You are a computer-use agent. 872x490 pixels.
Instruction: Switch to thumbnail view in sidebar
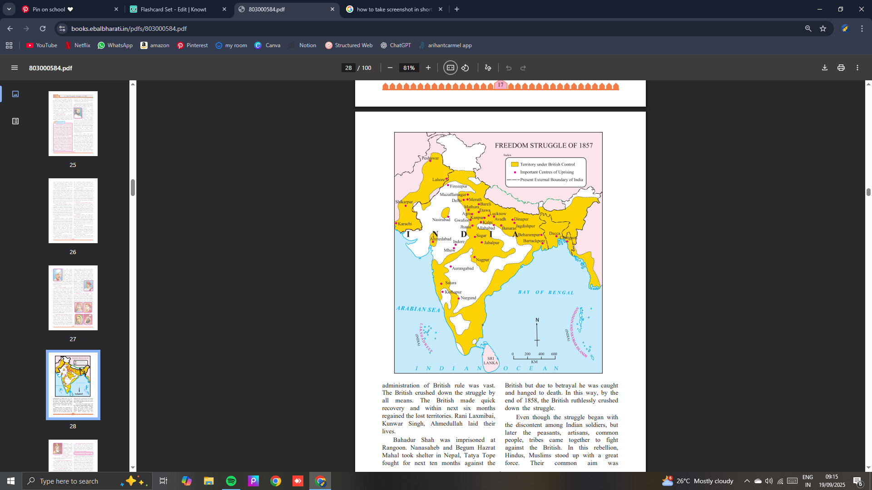coord(15,94)
